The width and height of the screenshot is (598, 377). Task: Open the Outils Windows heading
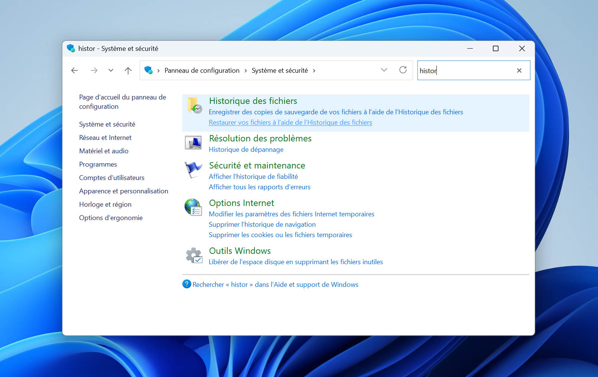click(x=240, y=251)
